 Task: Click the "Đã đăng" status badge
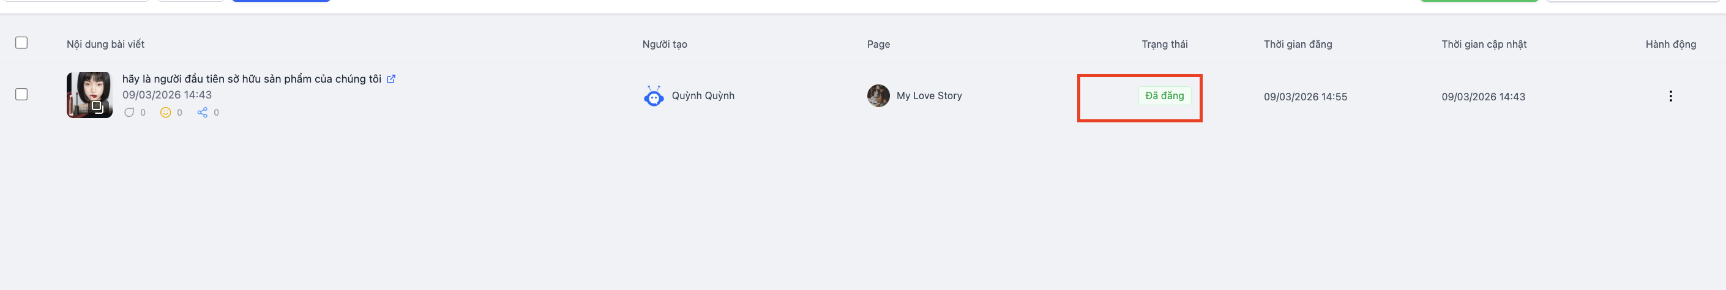1165,96
